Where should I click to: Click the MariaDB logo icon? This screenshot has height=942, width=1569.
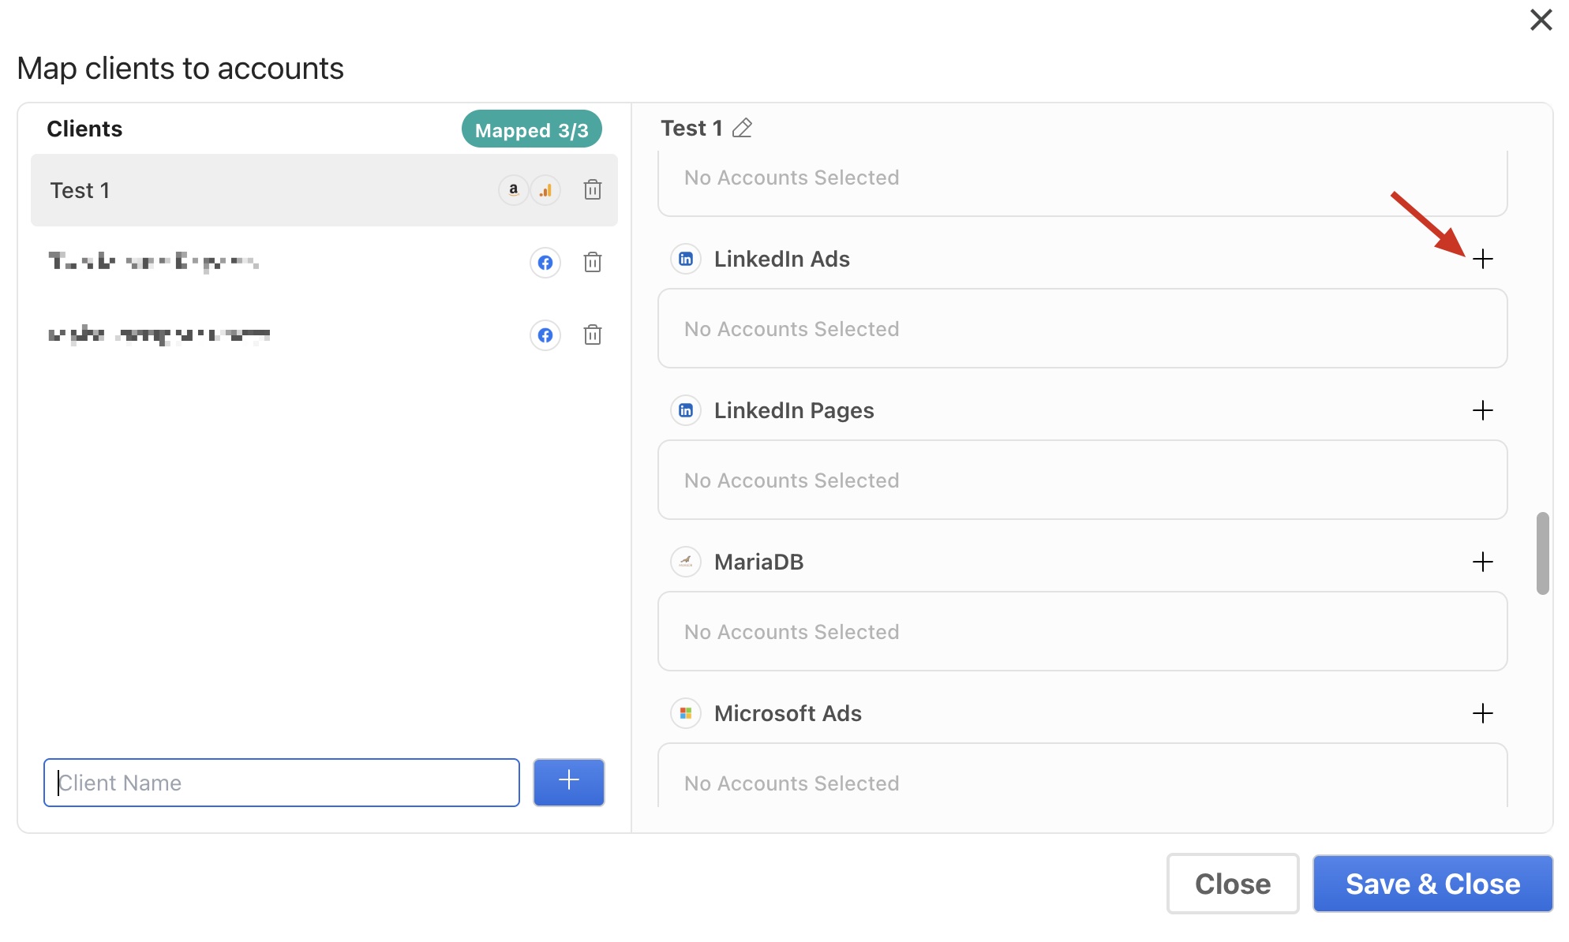coord(686,562)
